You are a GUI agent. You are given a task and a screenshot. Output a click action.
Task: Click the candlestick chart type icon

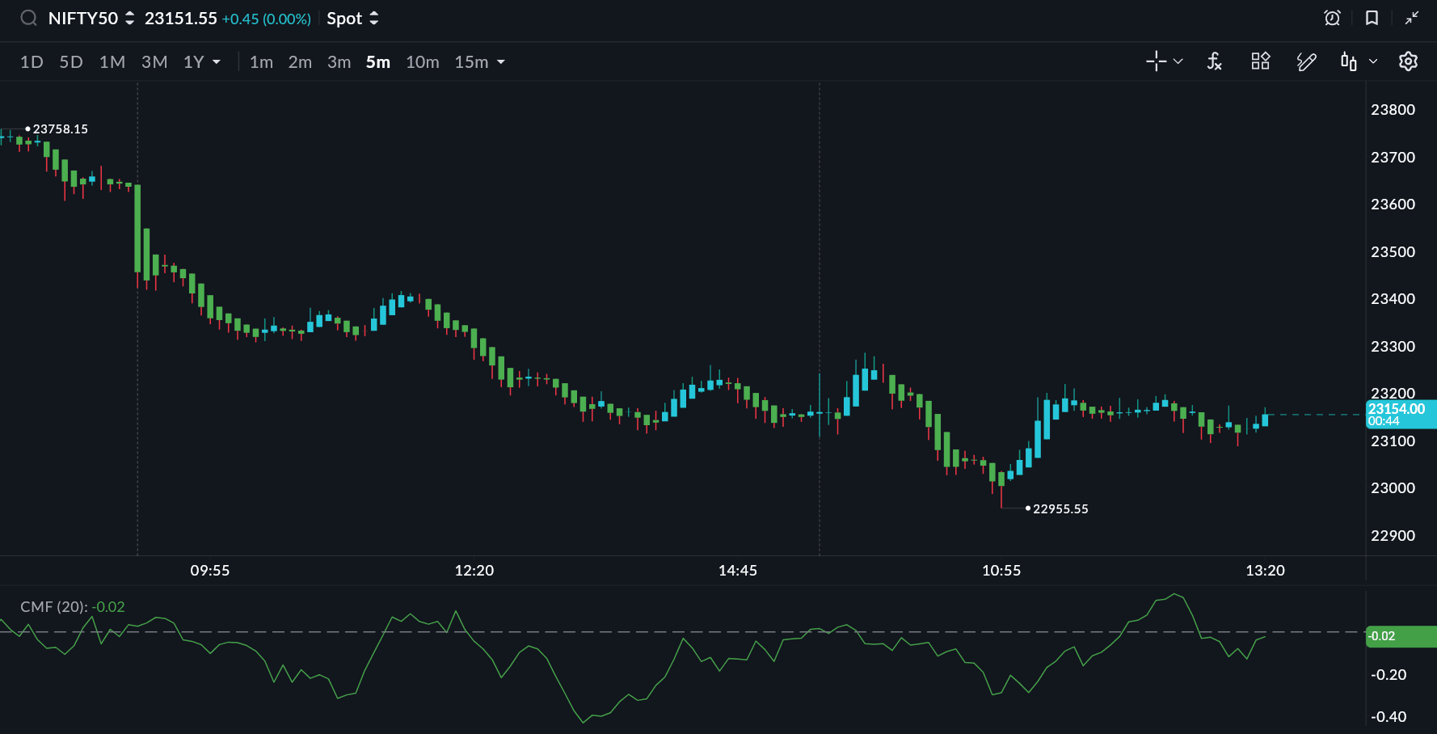(1348, 61)
